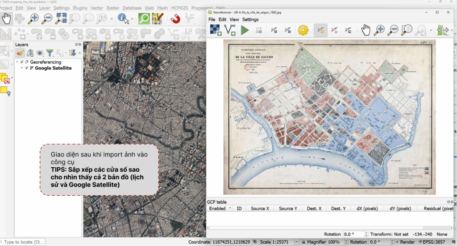Open Layer Styling panel brush icon

coord(20,53)
